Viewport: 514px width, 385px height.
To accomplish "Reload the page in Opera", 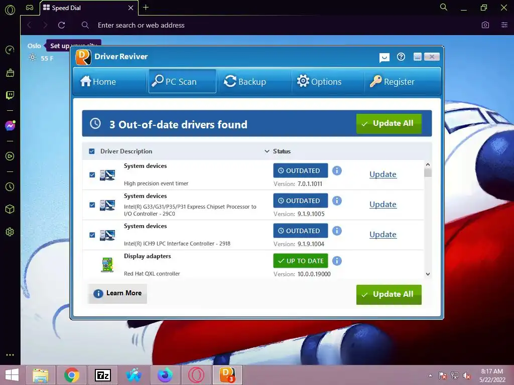I will 61,25.
